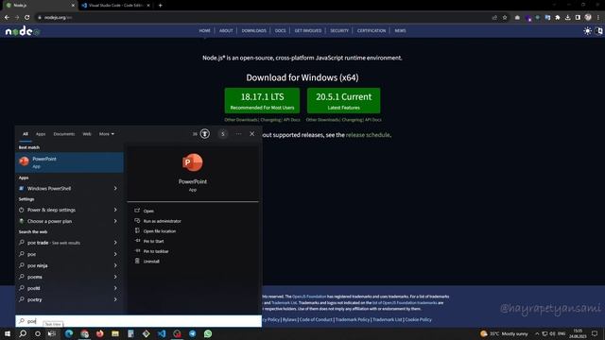Viewport: 605px width, 340px height.
Task: Download Node.js 18.17.1 LTS
Action: point(262,100)
